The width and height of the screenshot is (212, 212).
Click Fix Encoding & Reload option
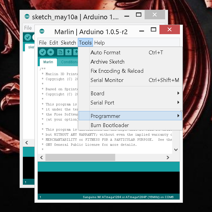click(x=117, y=71)
